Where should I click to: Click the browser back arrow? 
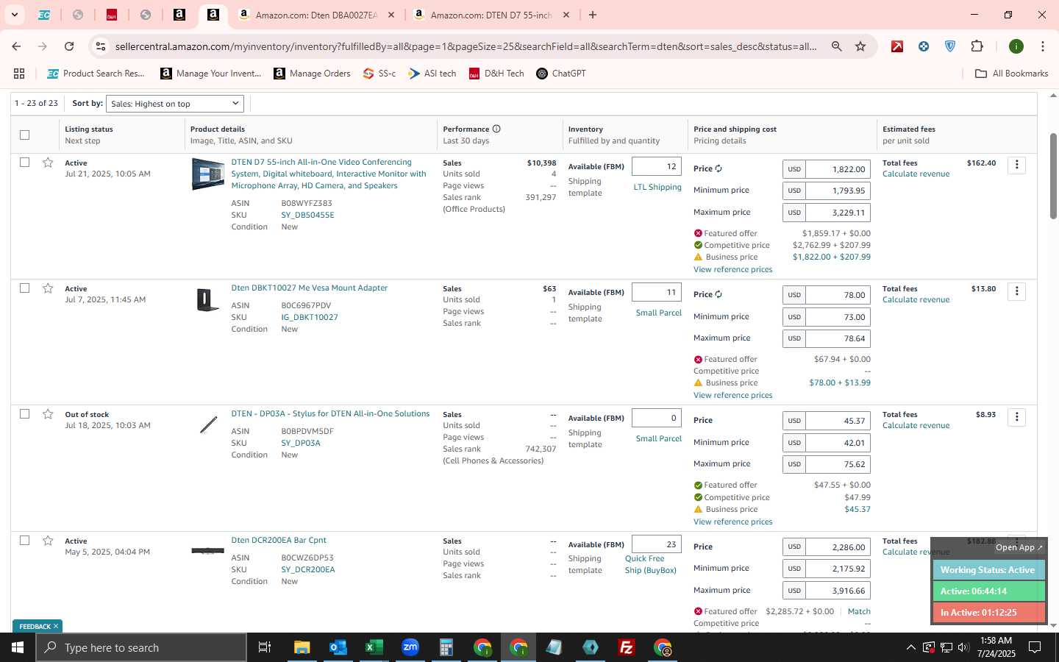[16, 46]
